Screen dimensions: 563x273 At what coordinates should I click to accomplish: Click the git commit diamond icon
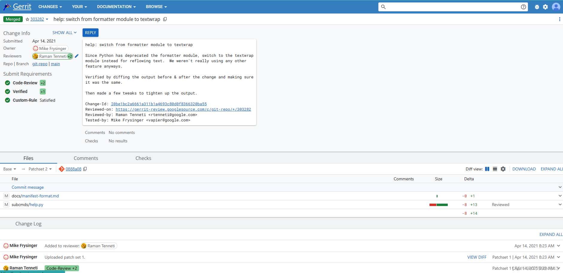pos(62,169)
